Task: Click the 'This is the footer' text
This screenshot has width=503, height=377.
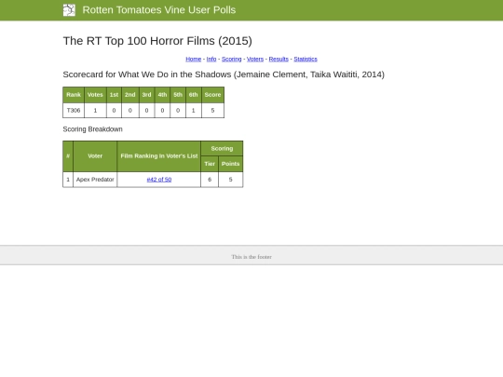Action: [251, 257]
